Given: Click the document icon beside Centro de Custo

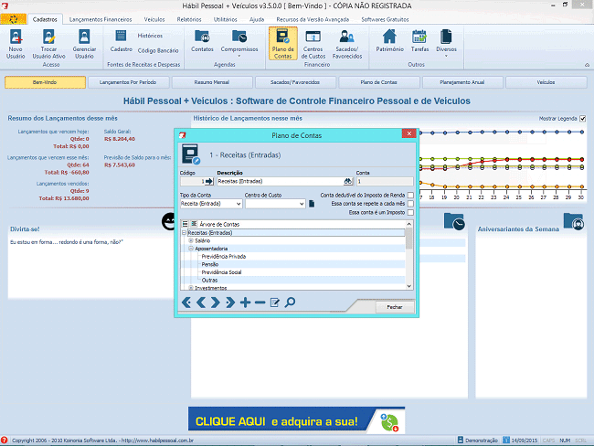Looking at the screenshot, I should tap(312, 204).
